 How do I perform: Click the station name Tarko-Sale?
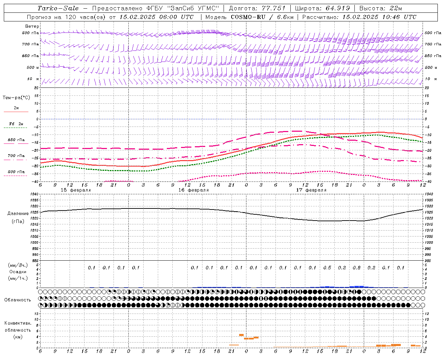coord(58,8)
